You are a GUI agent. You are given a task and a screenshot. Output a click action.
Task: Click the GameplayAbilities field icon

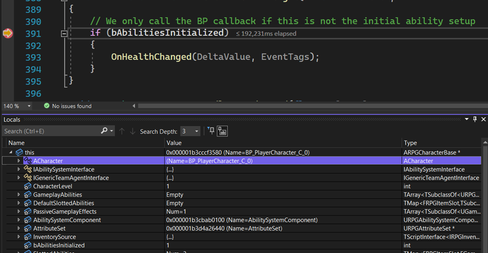[28, 194]
